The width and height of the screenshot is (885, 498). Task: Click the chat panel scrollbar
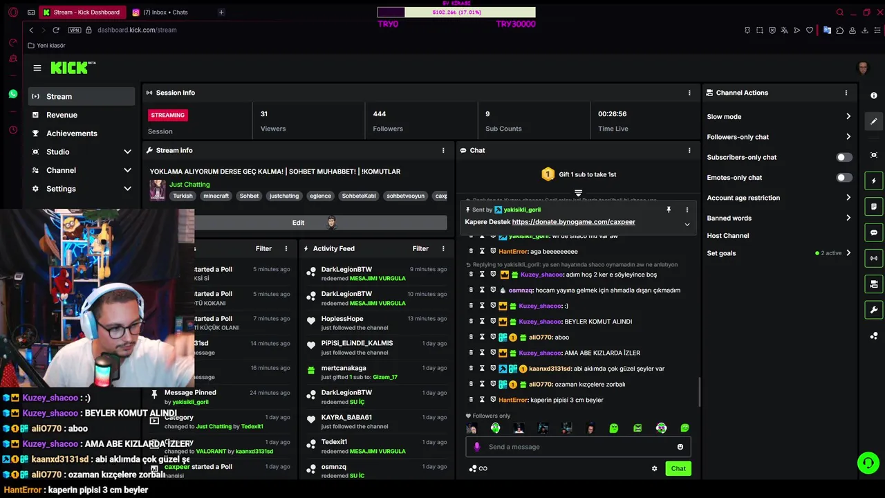(699, 391)
